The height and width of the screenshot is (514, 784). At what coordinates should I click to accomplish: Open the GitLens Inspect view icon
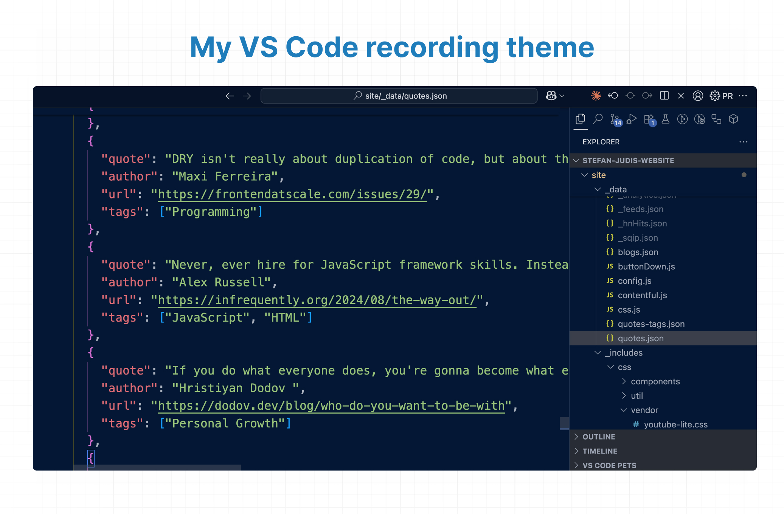(x=700, y=119)
